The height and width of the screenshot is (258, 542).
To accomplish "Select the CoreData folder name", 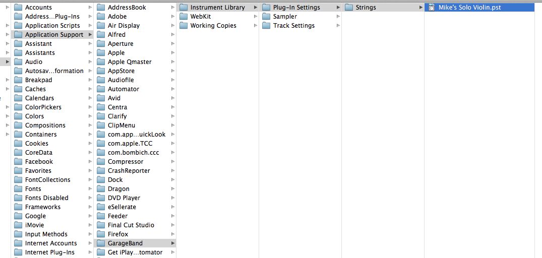I will click(x=39, y=152).
